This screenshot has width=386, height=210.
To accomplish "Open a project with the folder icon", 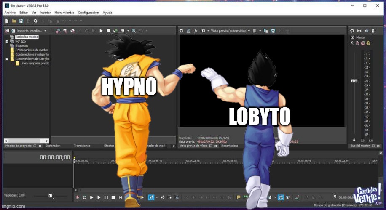I will [x=14, y=21].
